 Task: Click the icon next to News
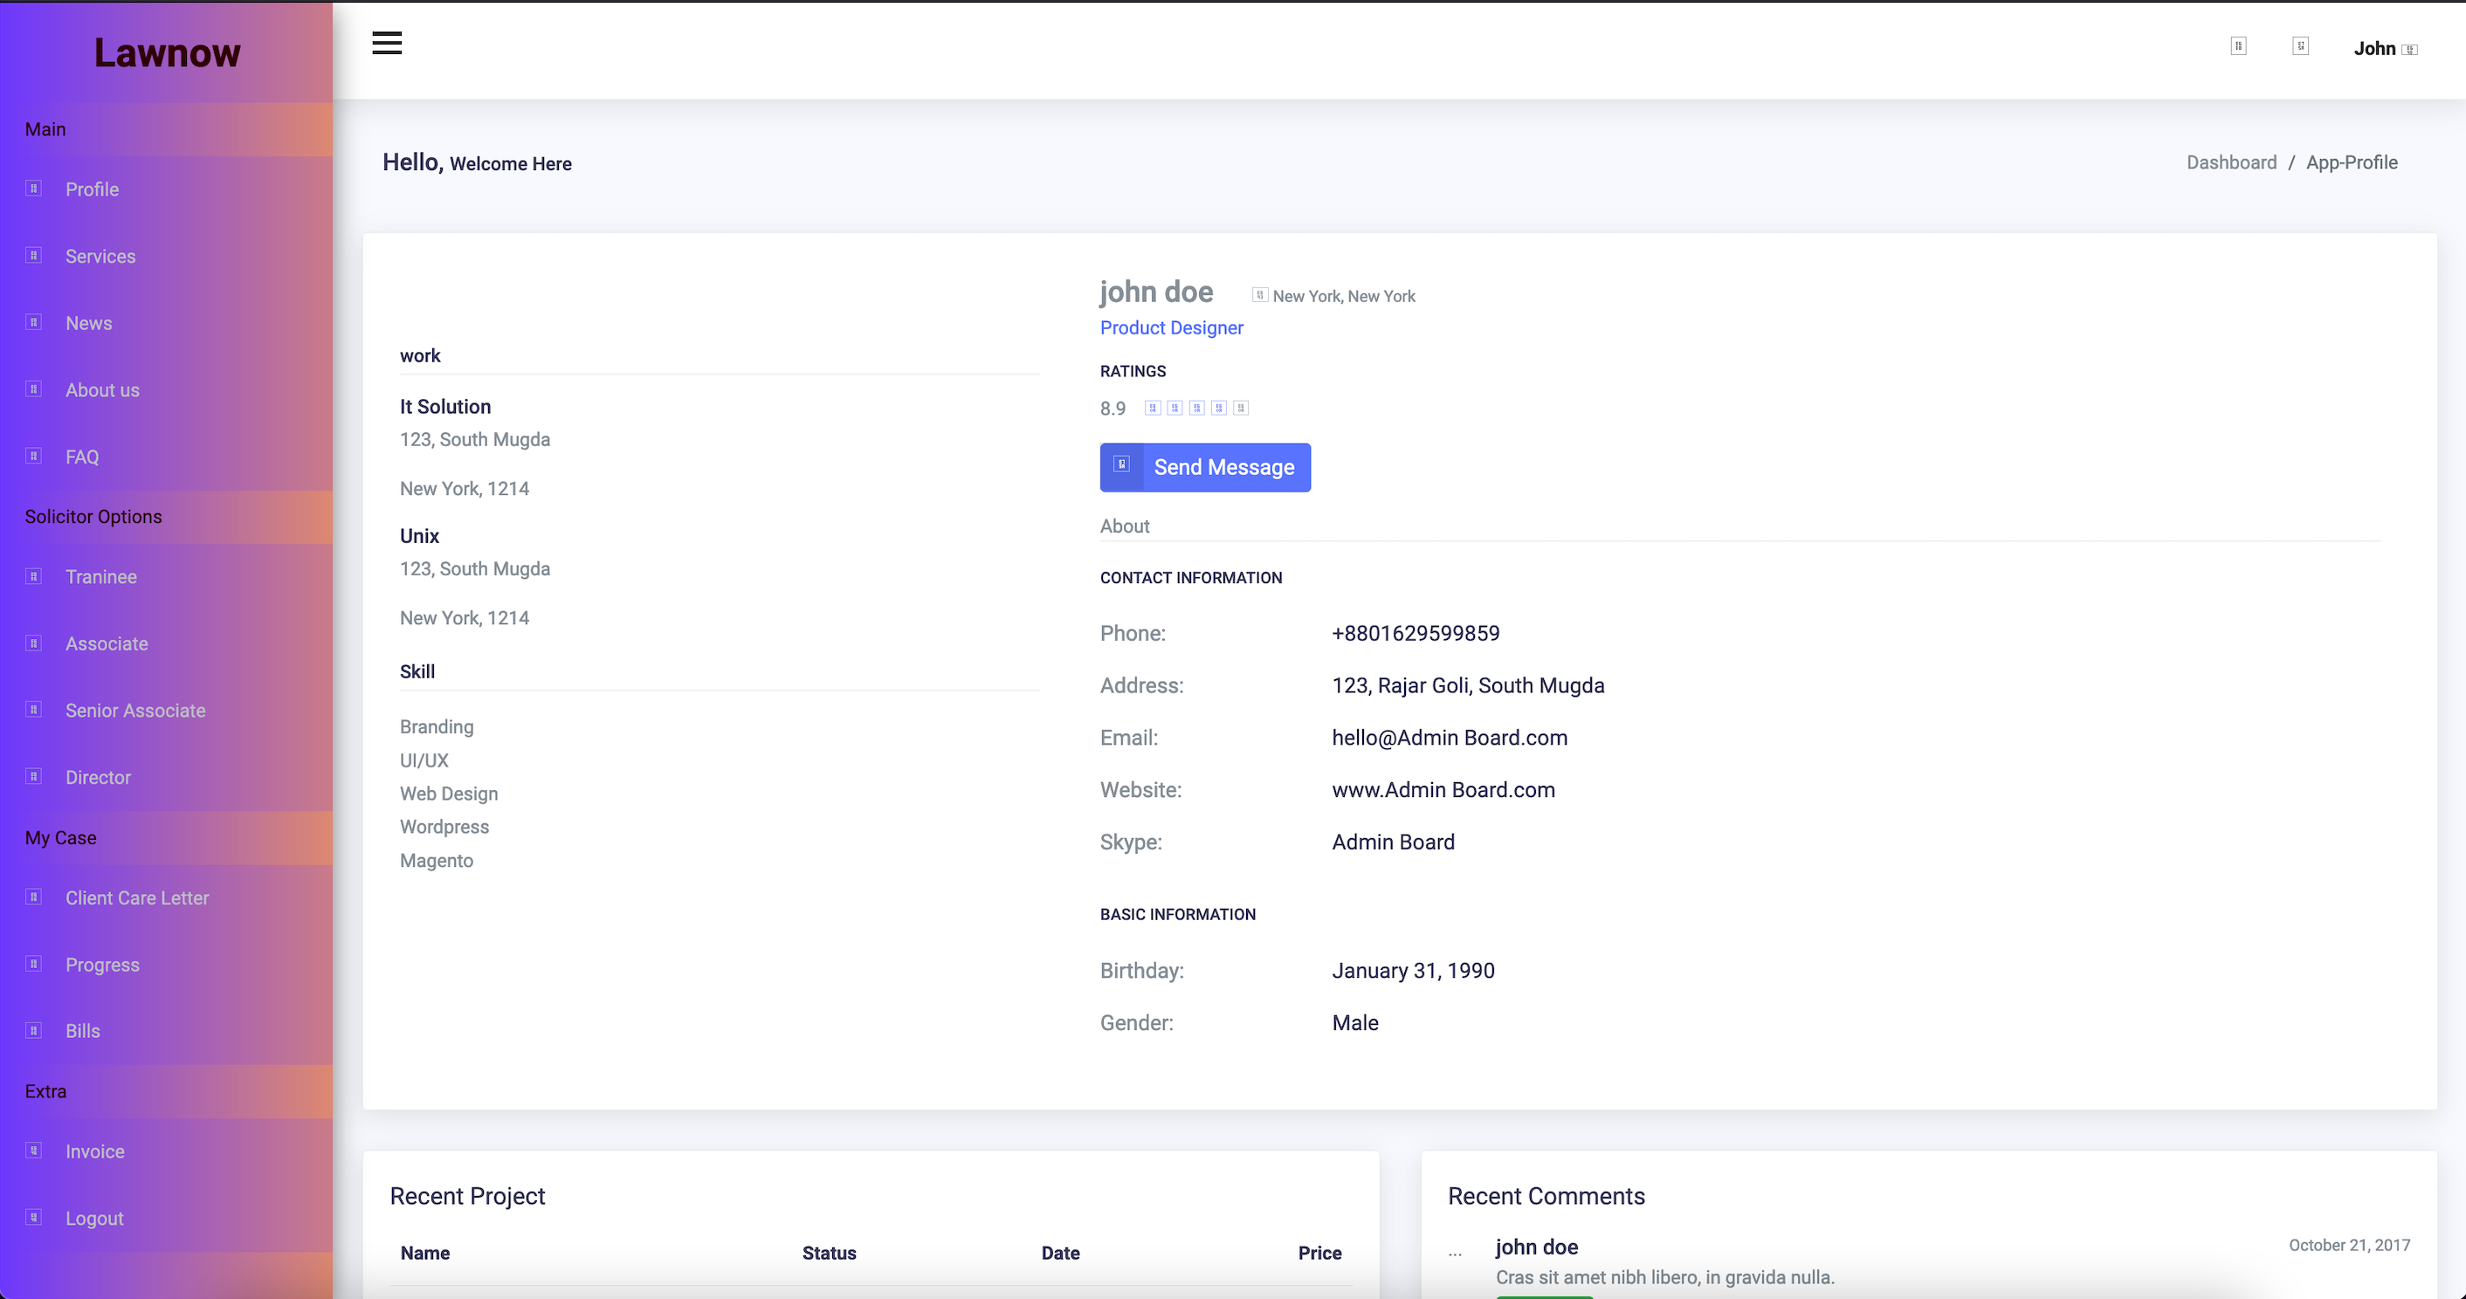[33, 323]
